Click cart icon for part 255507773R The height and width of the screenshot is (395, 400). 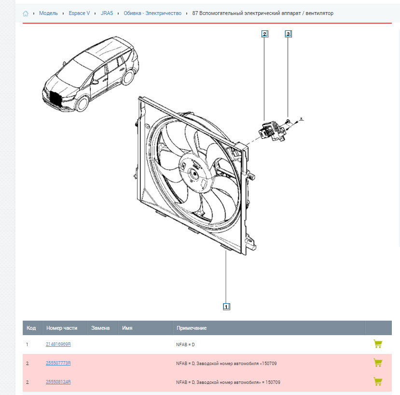378,363
